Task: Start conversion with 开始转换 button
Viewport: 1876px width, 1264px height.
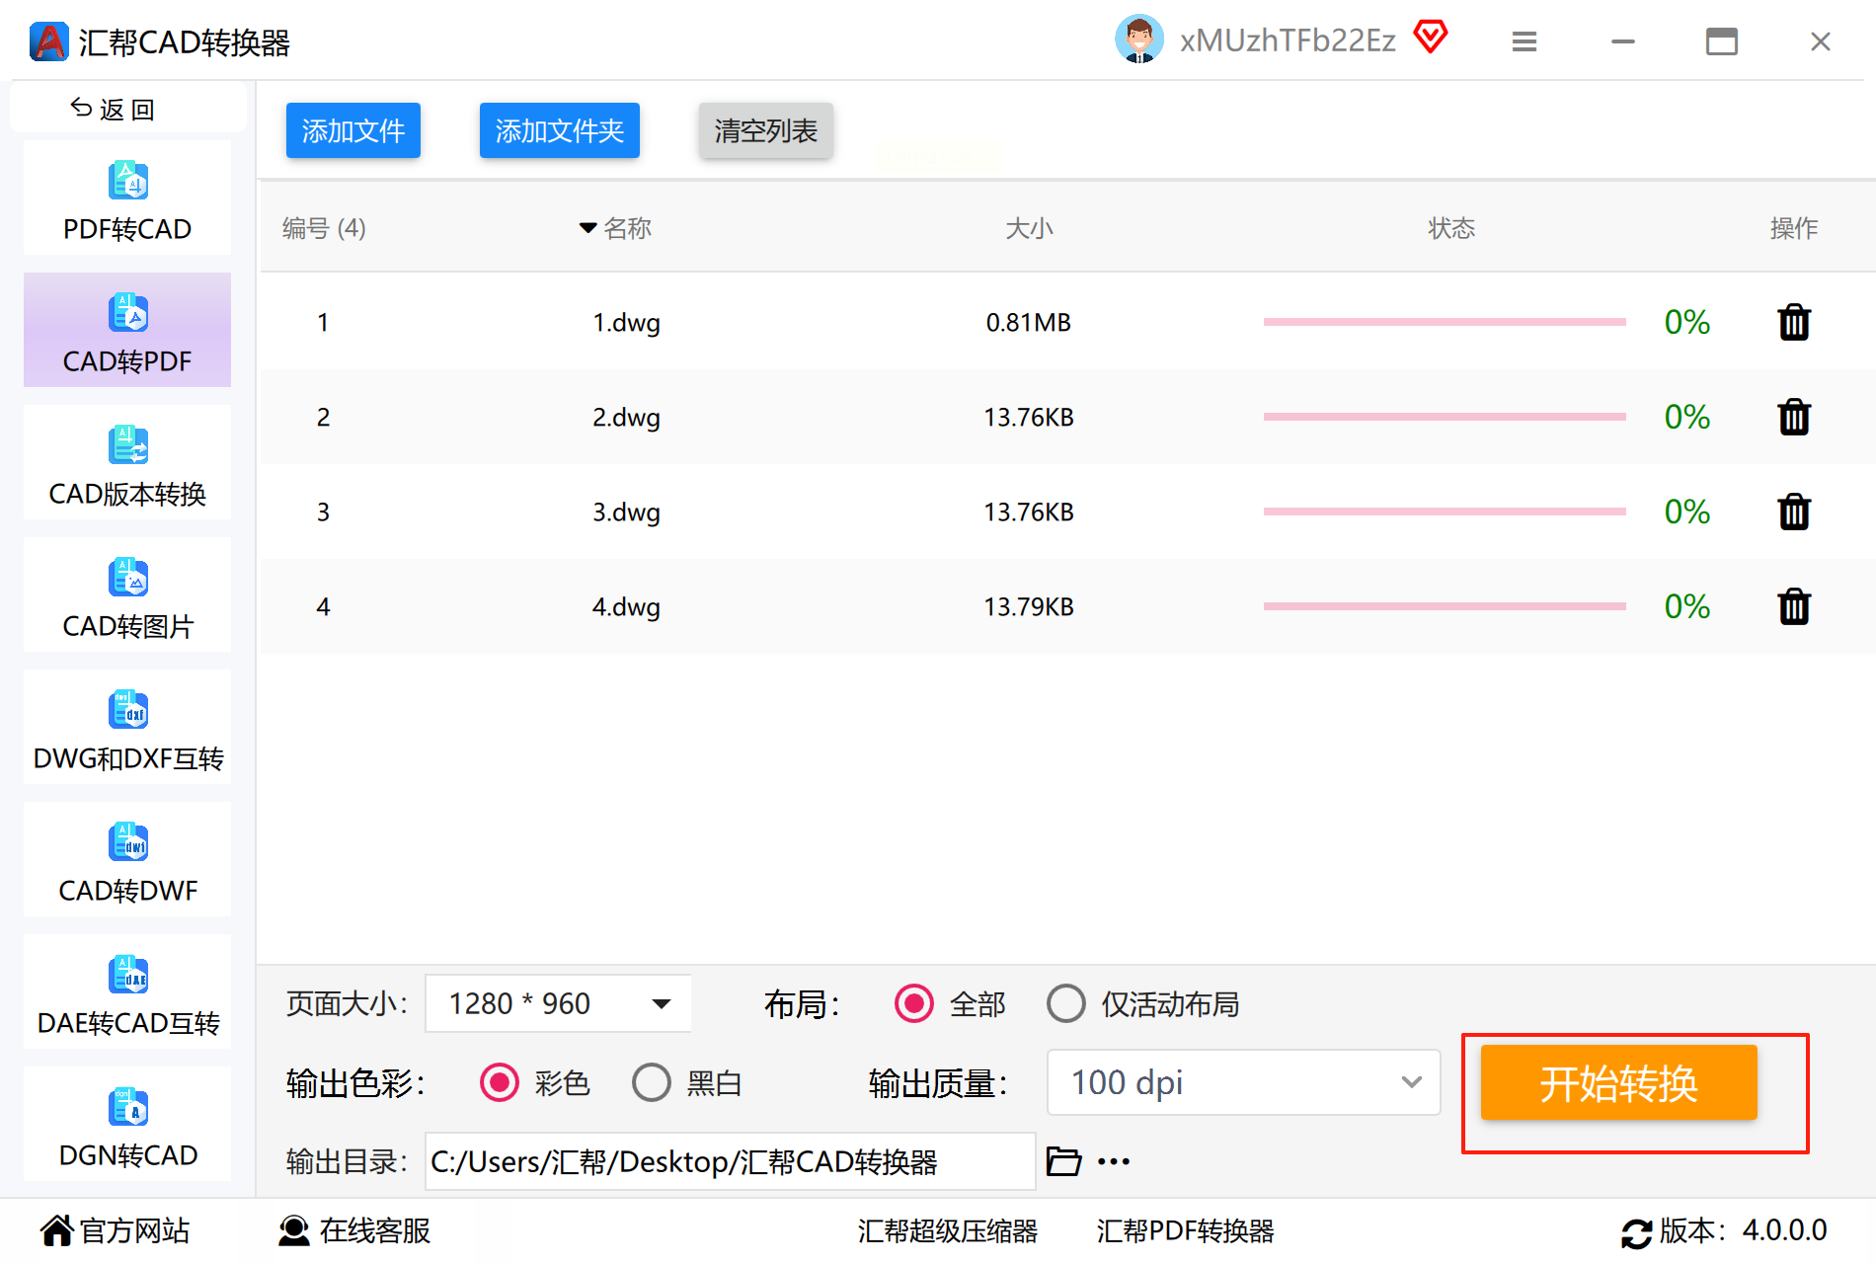Action: point(1618,1082)
